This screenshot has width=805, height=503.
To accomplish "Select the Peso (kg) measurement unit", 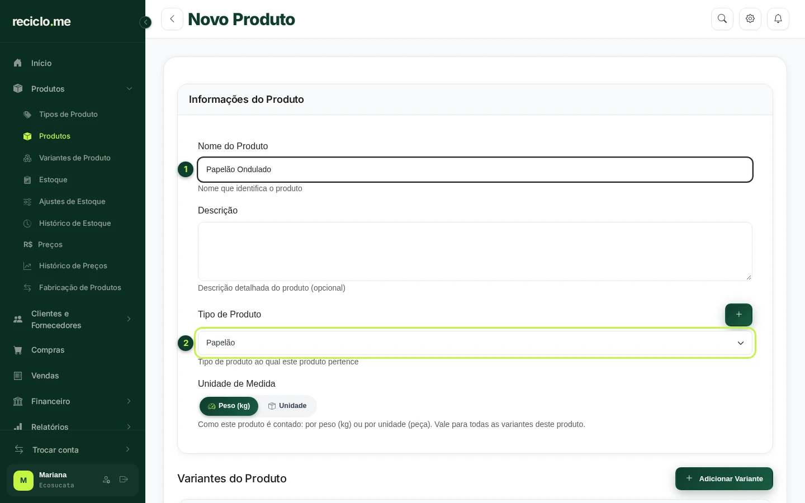I will pyautogui.click(x=229, y=406).
